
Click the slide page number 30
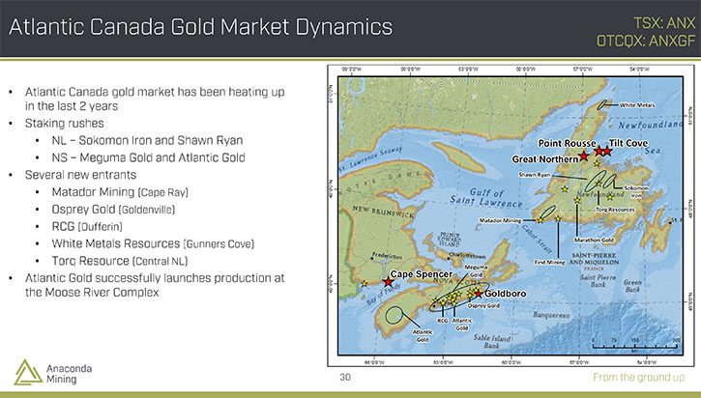(345, 377)
